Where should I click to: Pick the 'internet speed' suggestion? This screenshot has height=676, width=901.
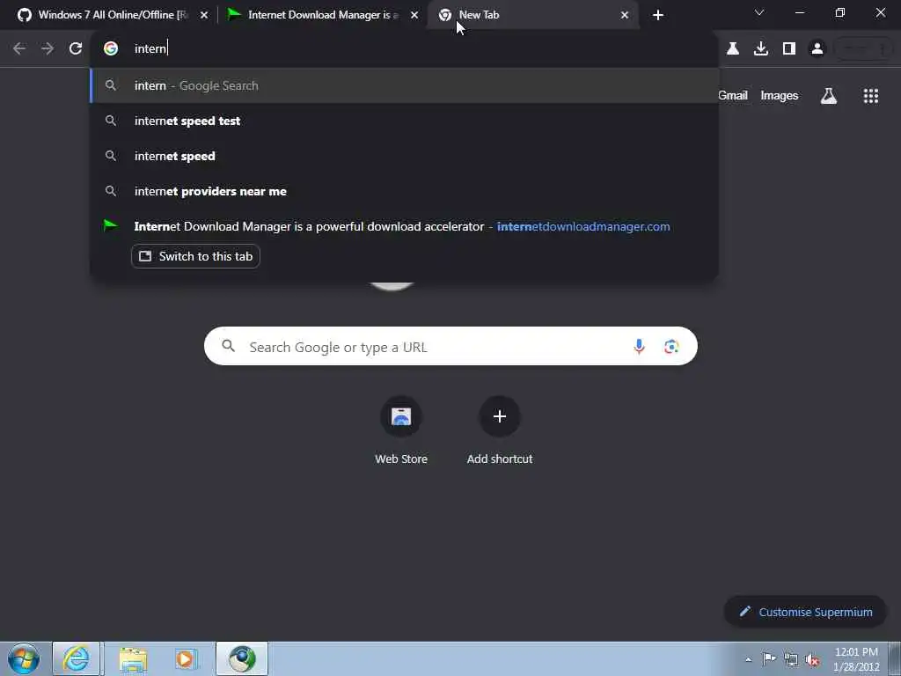point(405,156)
